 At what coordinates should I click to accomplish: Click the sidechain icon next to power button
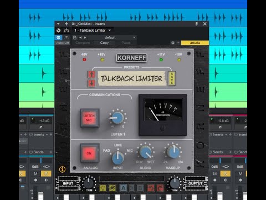tap(66, 38)
